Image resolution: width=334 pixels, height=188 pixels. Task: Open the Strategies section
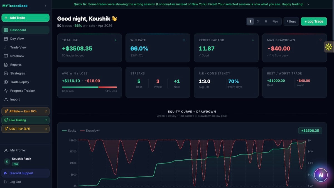tap(18, 73)
